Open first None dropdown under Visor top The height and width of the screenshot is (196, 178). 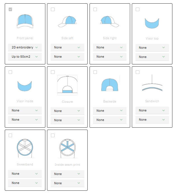152,48
